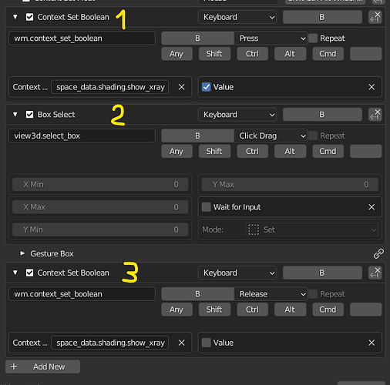Collapse the Box Select entry triangle

point(15,115)
